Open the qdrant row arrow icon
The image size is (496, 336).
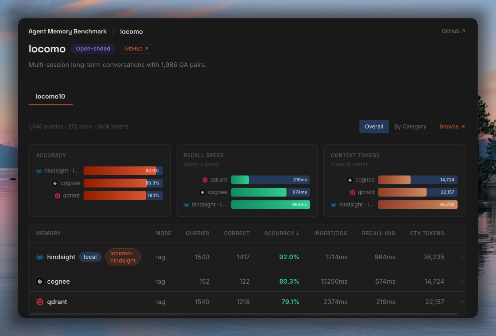coord(461,302)
